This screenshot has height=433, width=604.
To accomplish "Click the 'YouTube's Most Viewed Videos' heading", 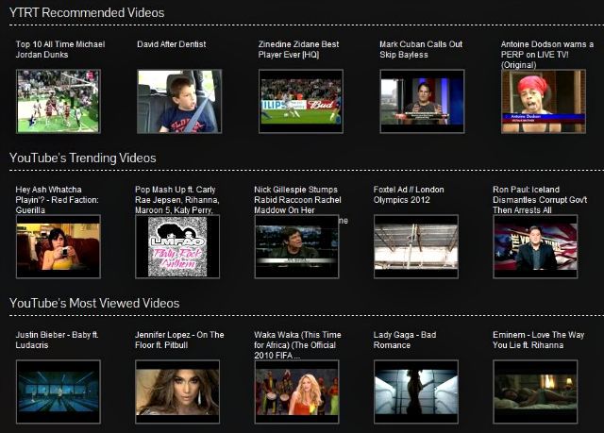I will coord(94,303).
